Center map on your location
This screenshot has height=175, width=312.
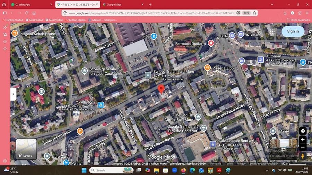pos(303,131)
